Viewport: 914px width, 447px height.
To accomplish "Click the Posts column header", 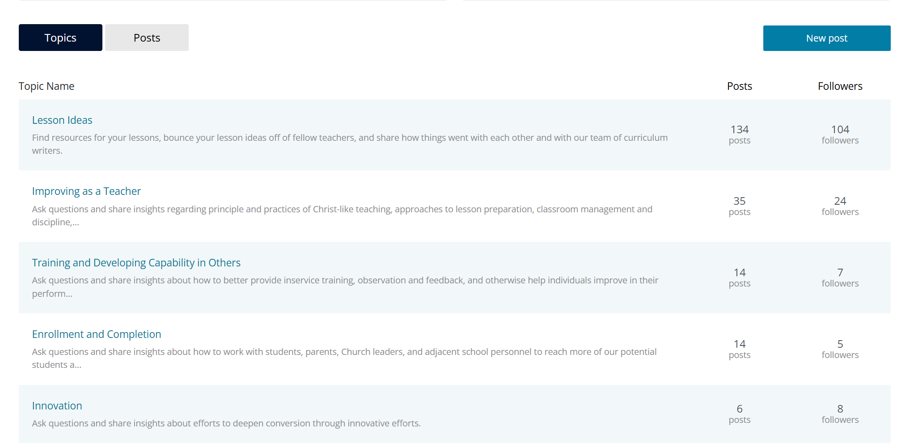I will (739, 86).
